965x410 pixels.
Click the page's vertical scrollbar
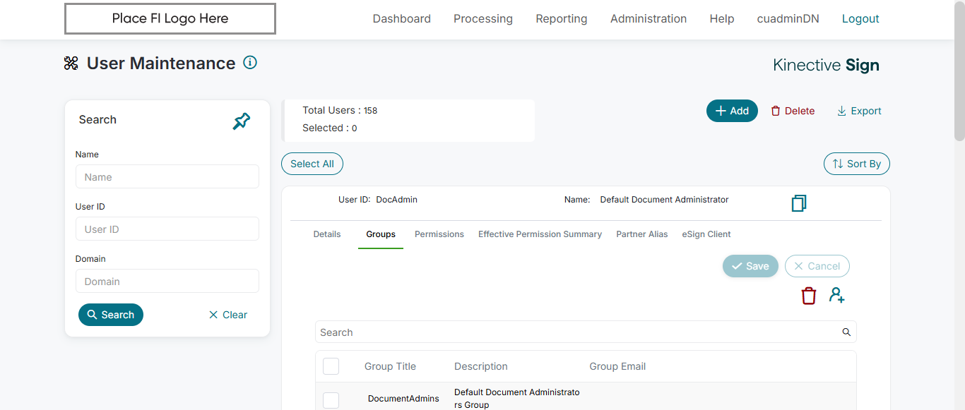(959, 71)
